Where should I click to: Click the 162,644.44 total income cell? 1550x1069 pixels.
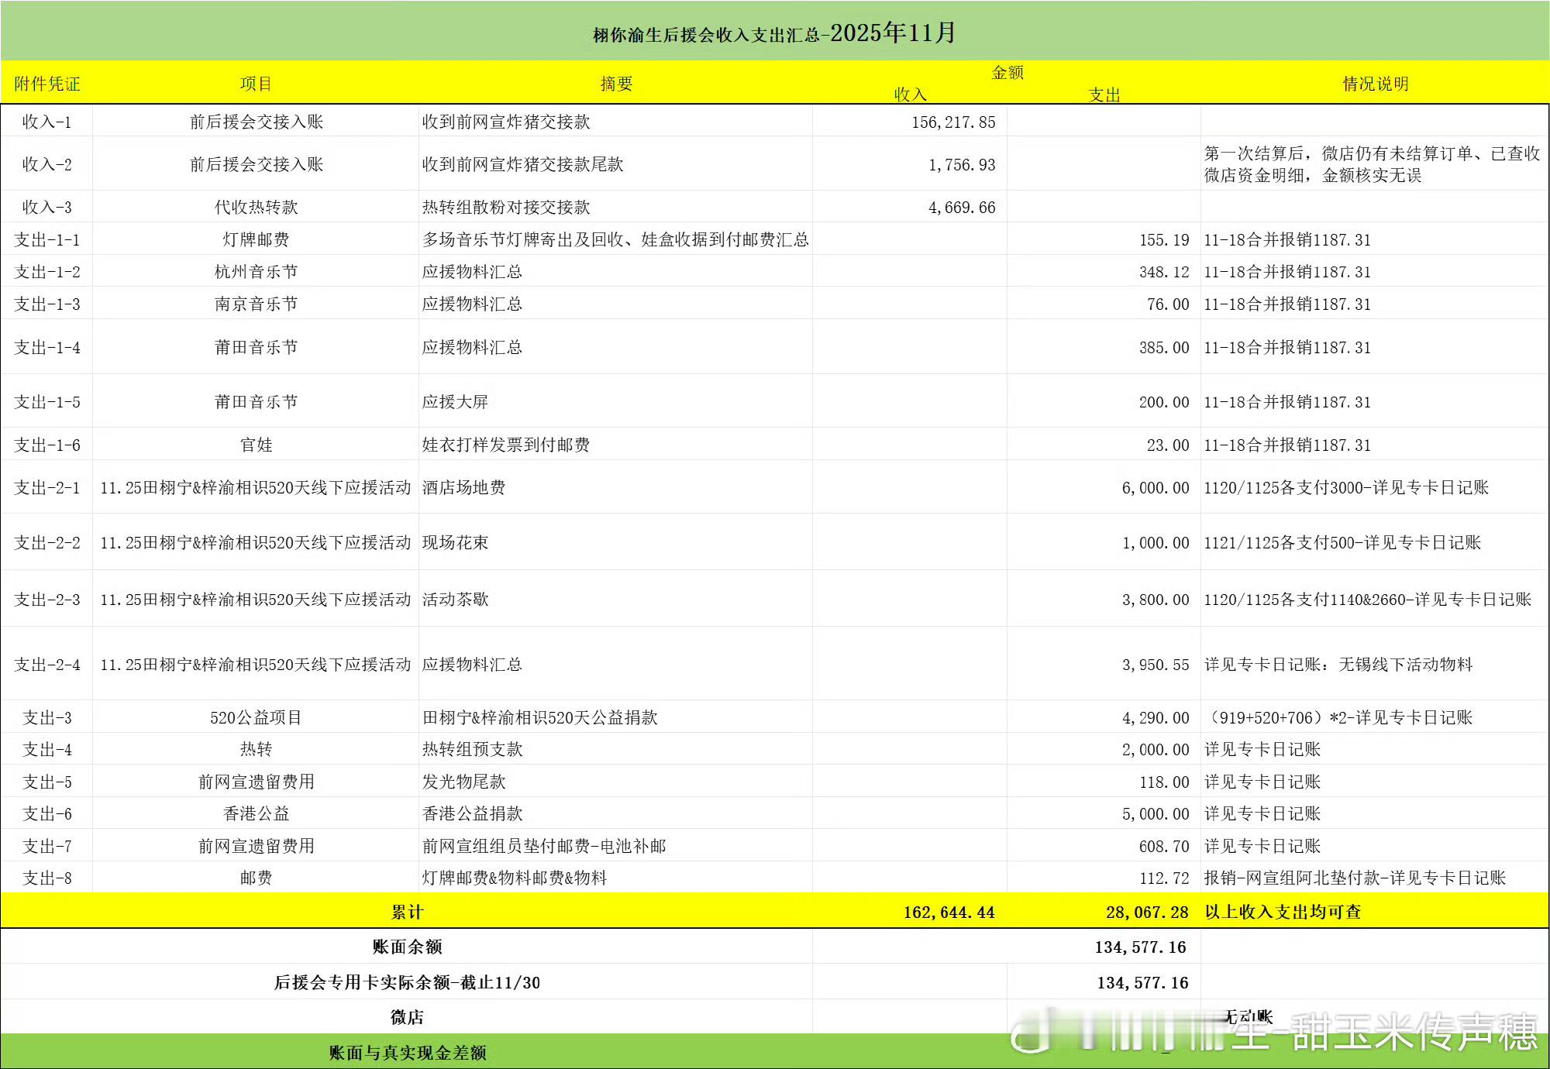click(949, 913)
